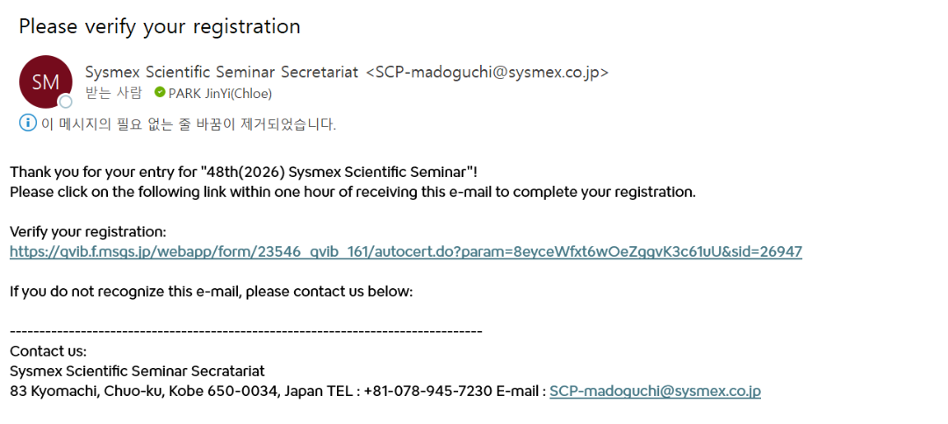Click the 'within one hour' instruction line
This screenshot has width=948, height=424.
click(352, 192)
